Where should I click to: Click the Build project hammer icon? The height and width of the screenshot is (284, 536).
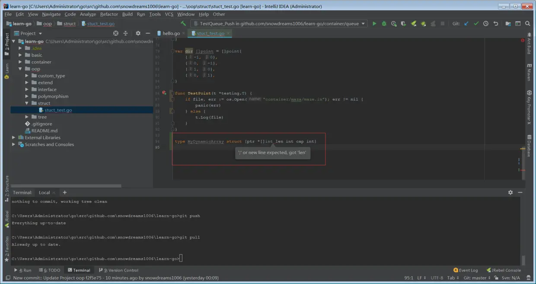[x=183, y=24]
